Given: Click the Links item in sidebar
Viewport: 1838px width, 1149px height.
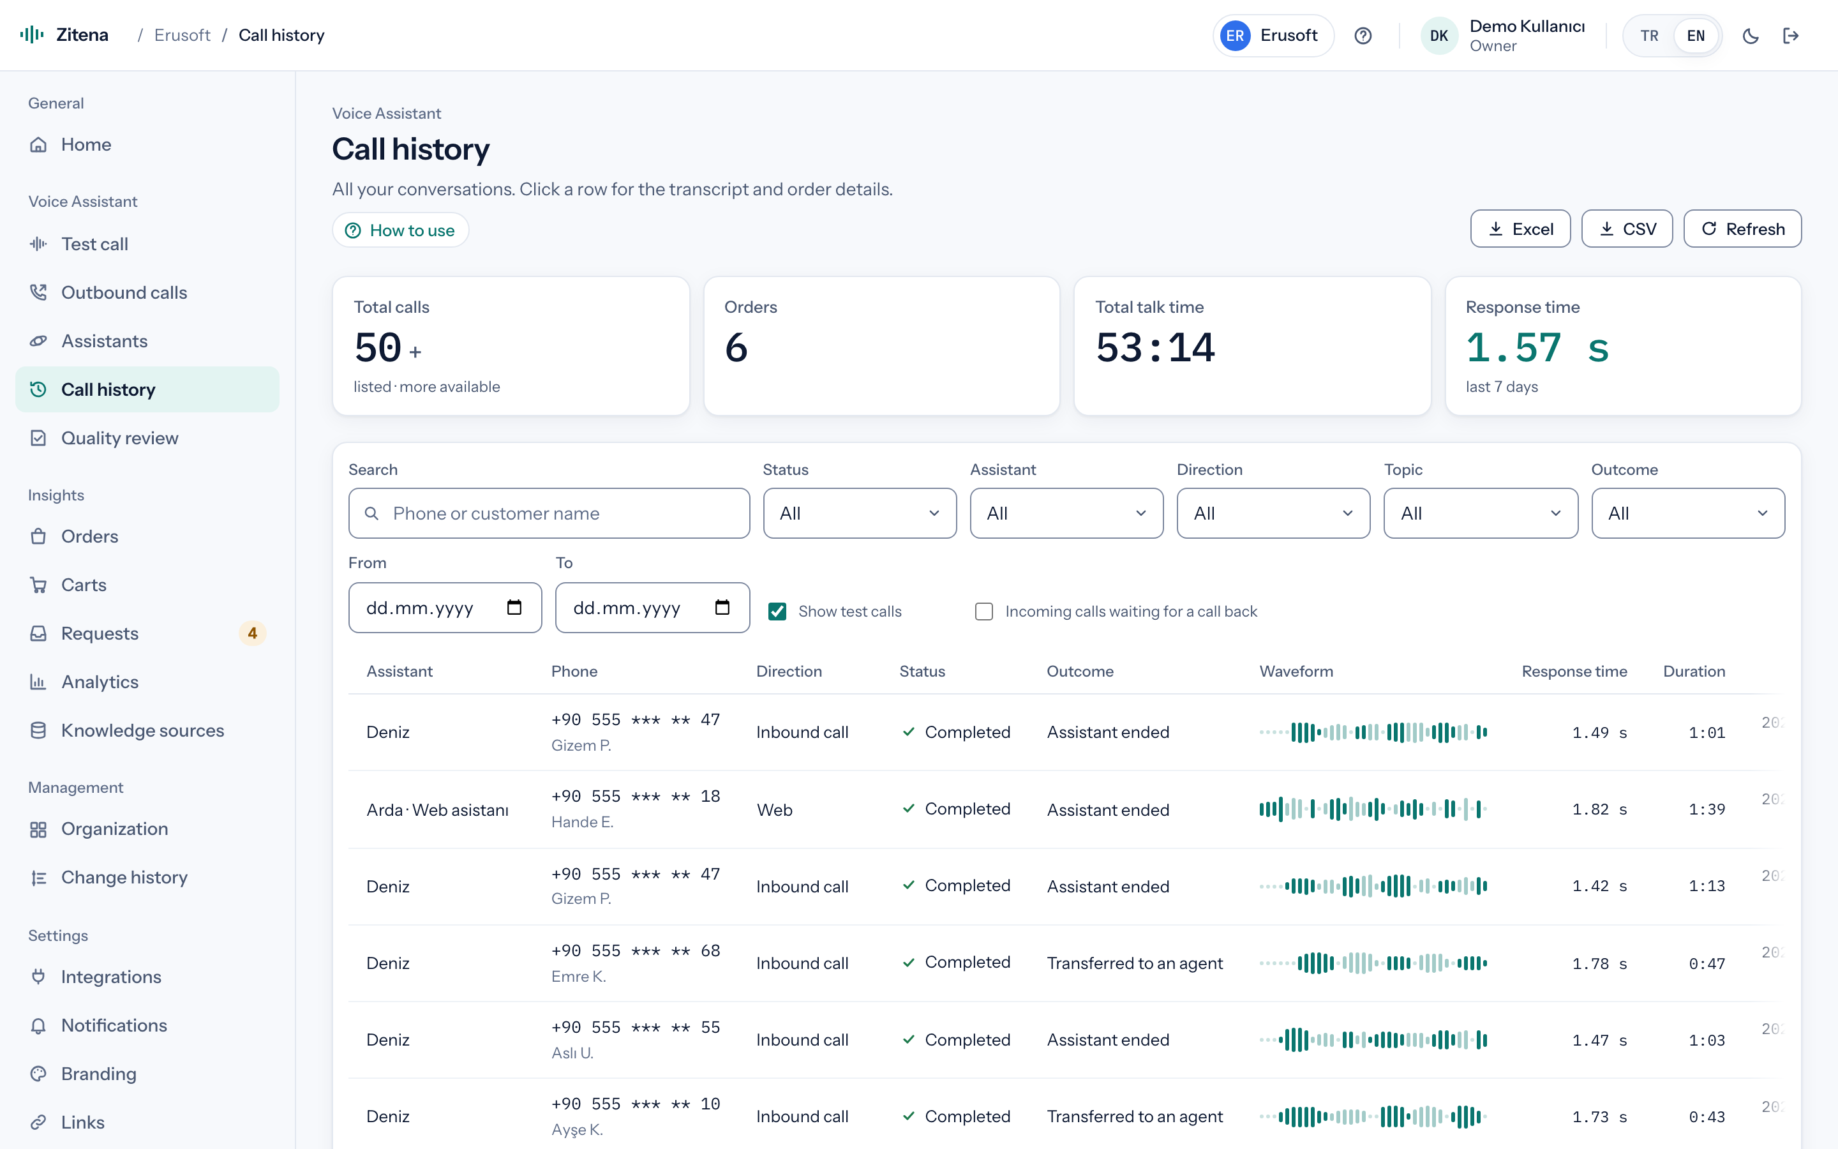Looking at the screenshot, I should (x=147, y=1122).
